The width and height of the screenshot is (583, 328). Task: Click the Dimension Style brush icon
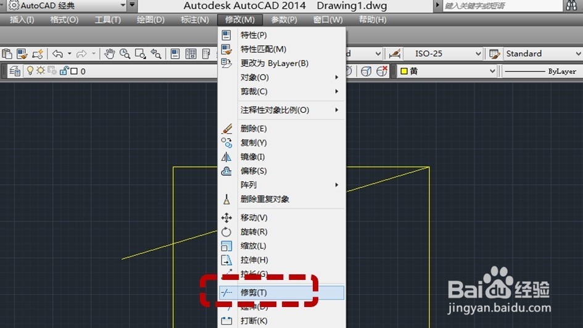394,54
